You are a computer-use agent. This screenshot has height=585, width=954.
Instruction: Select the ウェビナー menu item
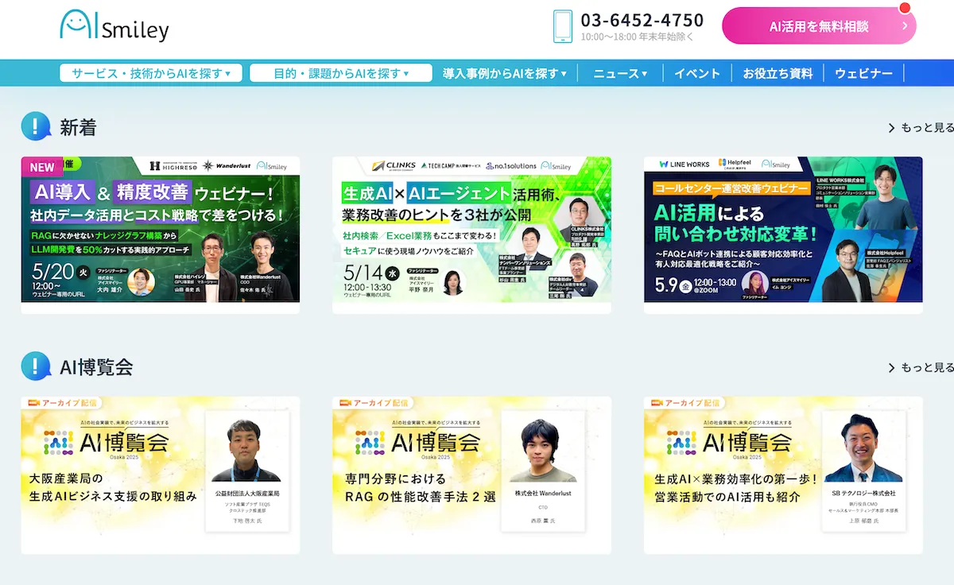pyautogui.click(x=863, y=72)
